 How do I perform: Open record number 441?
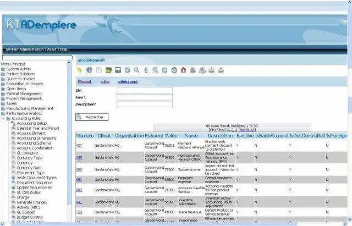tap(79, 202)
